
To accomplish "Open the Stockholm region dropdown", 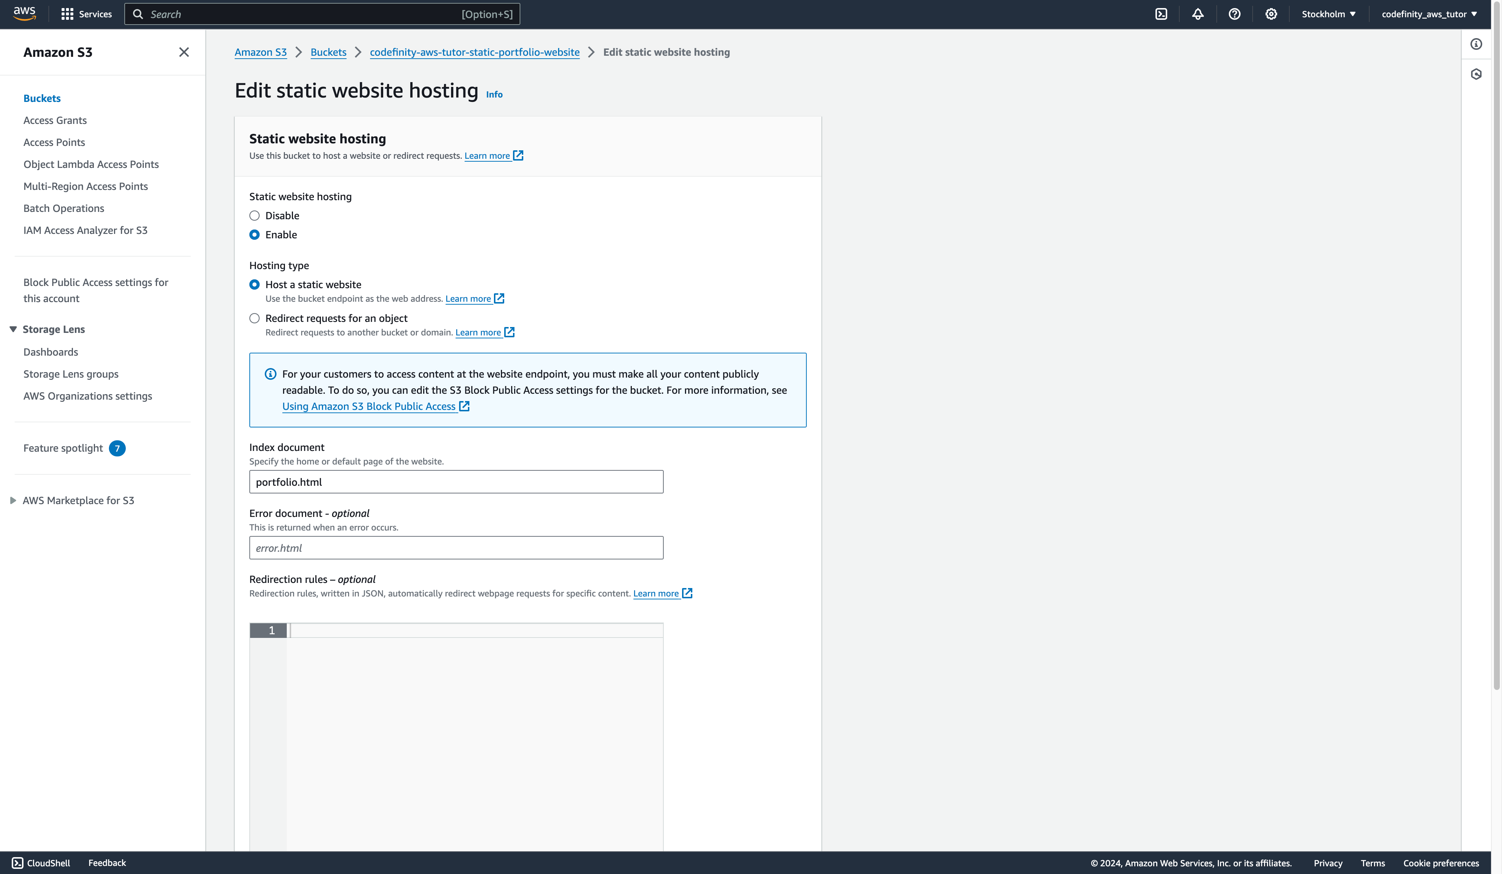I will 1328,14.
